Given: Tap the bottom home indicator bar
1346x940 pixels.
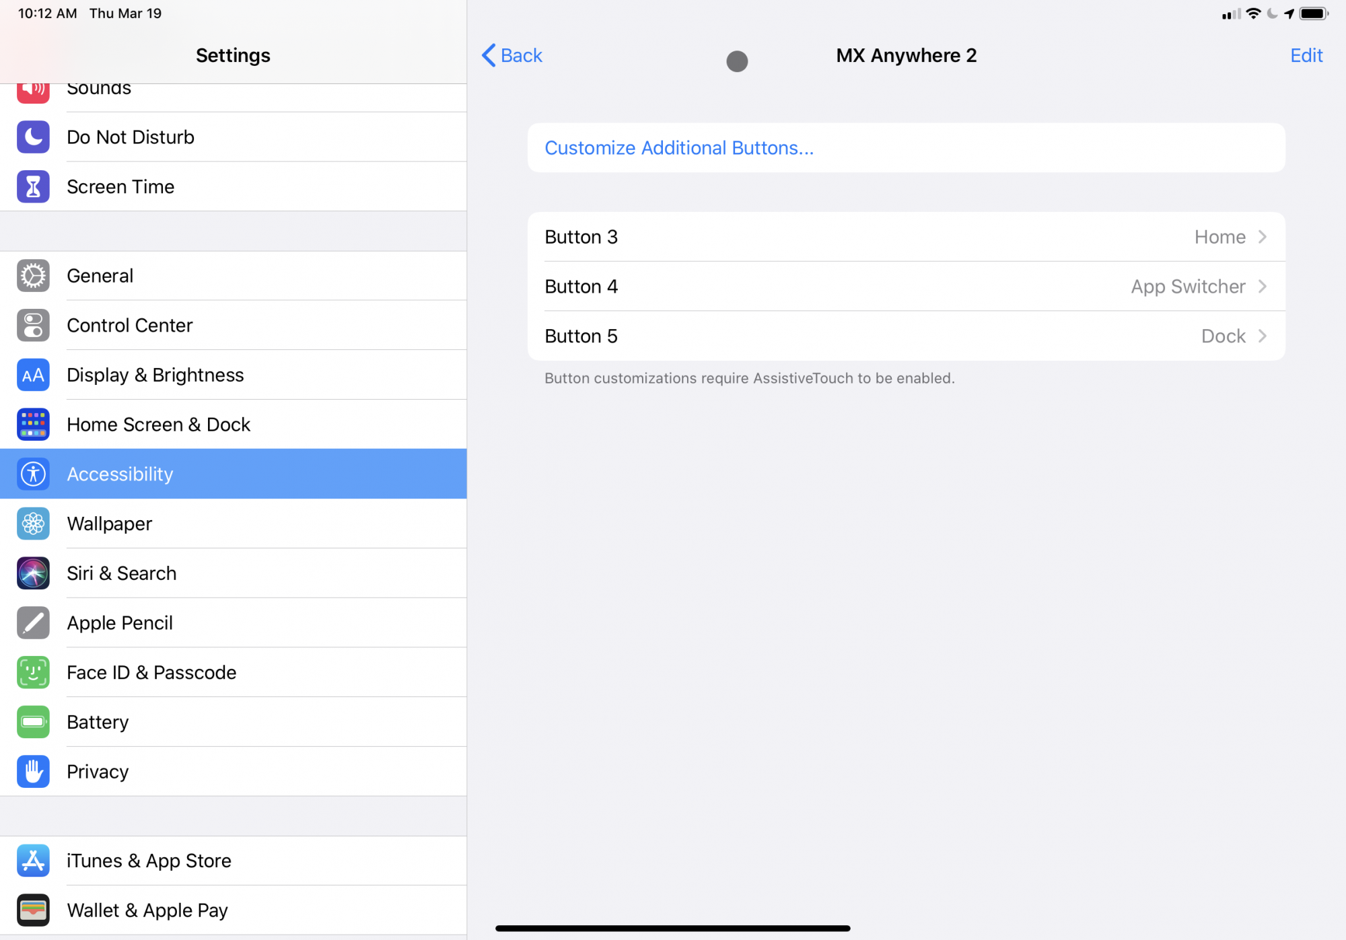Looking at the screenshot, I should (x=673, y=928).
